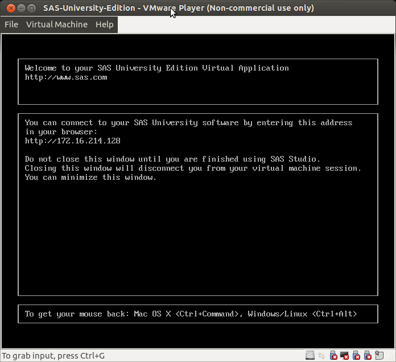Viewport: 396px width, 362px height.
Task: Open the Virtual Machine menu
Action: click(57, 24)
